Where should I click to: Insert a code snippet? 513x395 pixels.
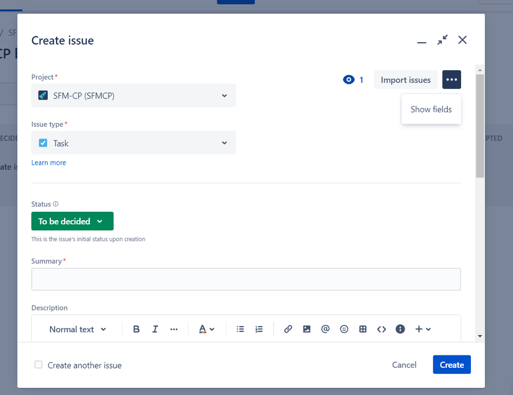pyautogui.click(x=382, y=329)
